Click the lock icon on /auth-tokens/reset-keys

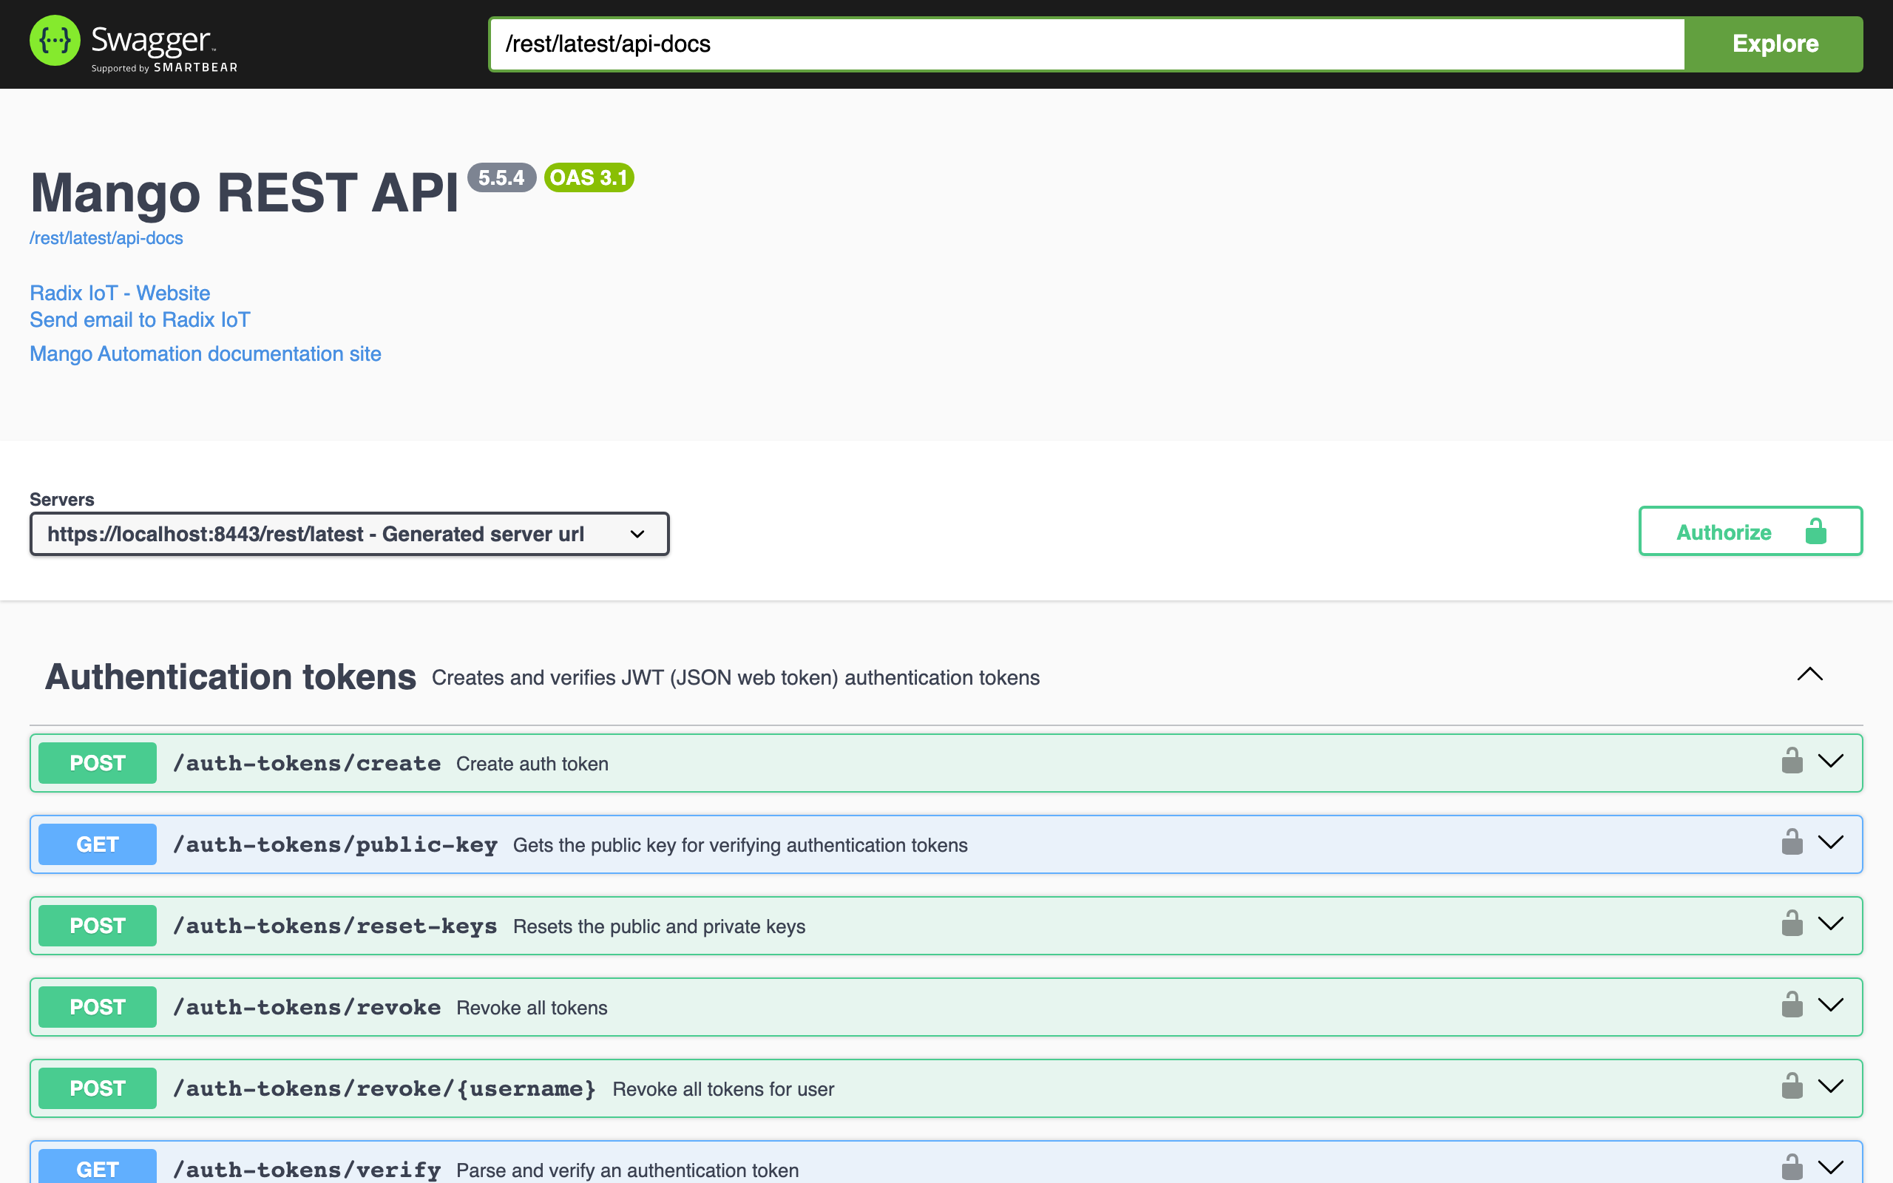pyautogui.click(x=1793, y=924)
